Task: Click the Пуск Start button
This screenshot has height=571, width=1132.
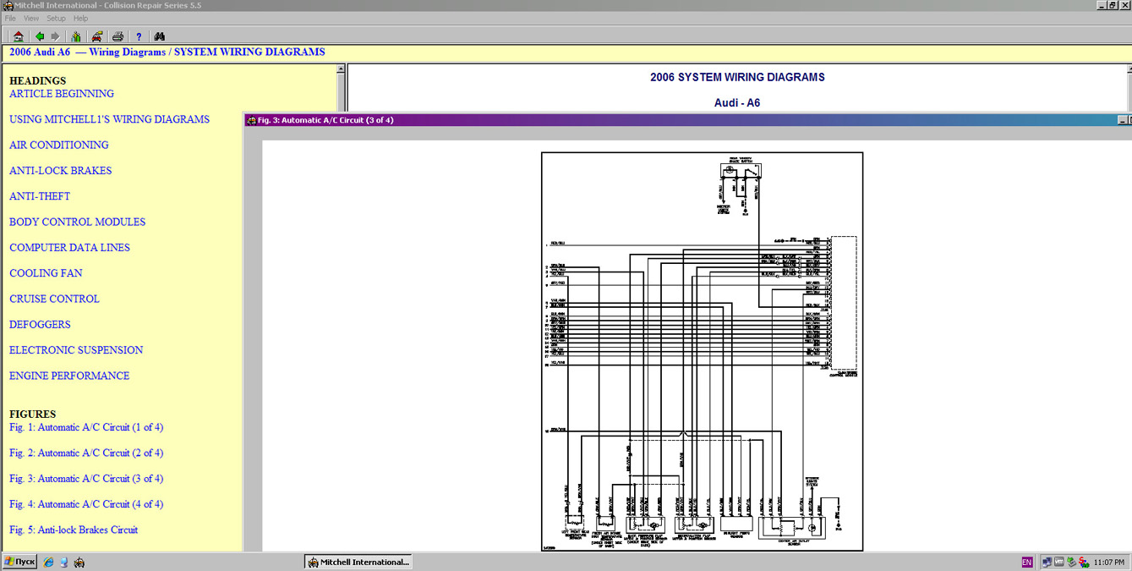Action: pos(19,562)
